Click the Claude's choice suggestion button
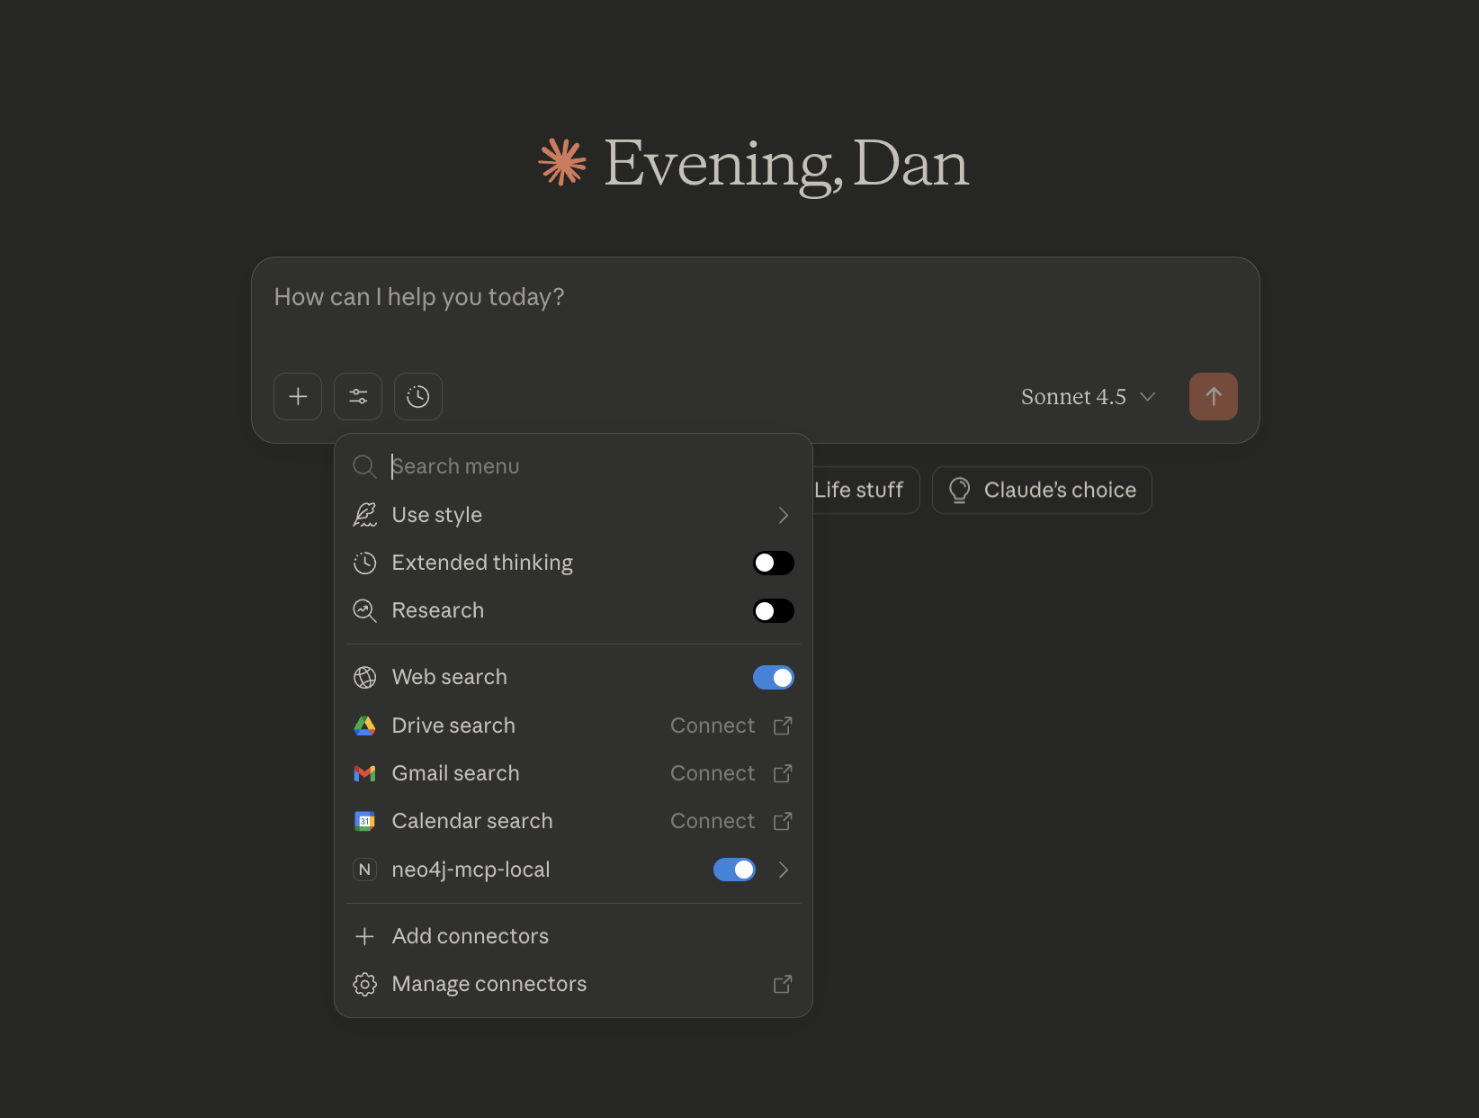The image size is (1479, 1118). tap(1041, 490)
